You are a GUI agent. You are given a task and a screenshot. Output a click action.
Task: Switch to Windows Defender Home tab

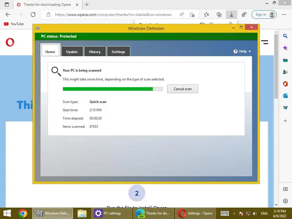pyautogui.click(x=50, y=50)
